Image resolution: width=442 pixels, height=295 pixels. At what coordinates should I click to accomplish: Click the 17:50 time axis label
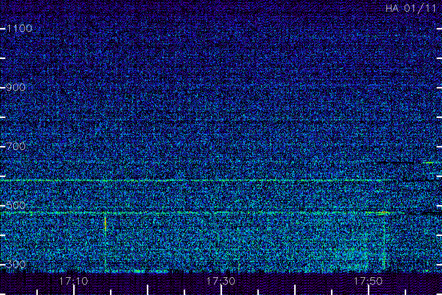pyautogui.click(x=368, y=281)
